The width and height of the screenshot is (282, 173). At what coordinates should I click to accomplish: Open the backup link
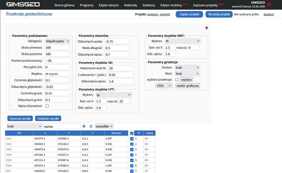point(268,14)
